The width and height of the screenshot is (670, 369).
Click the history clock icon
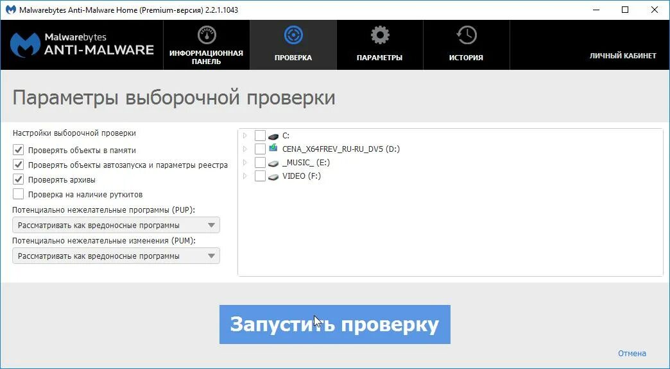[466, 35]
